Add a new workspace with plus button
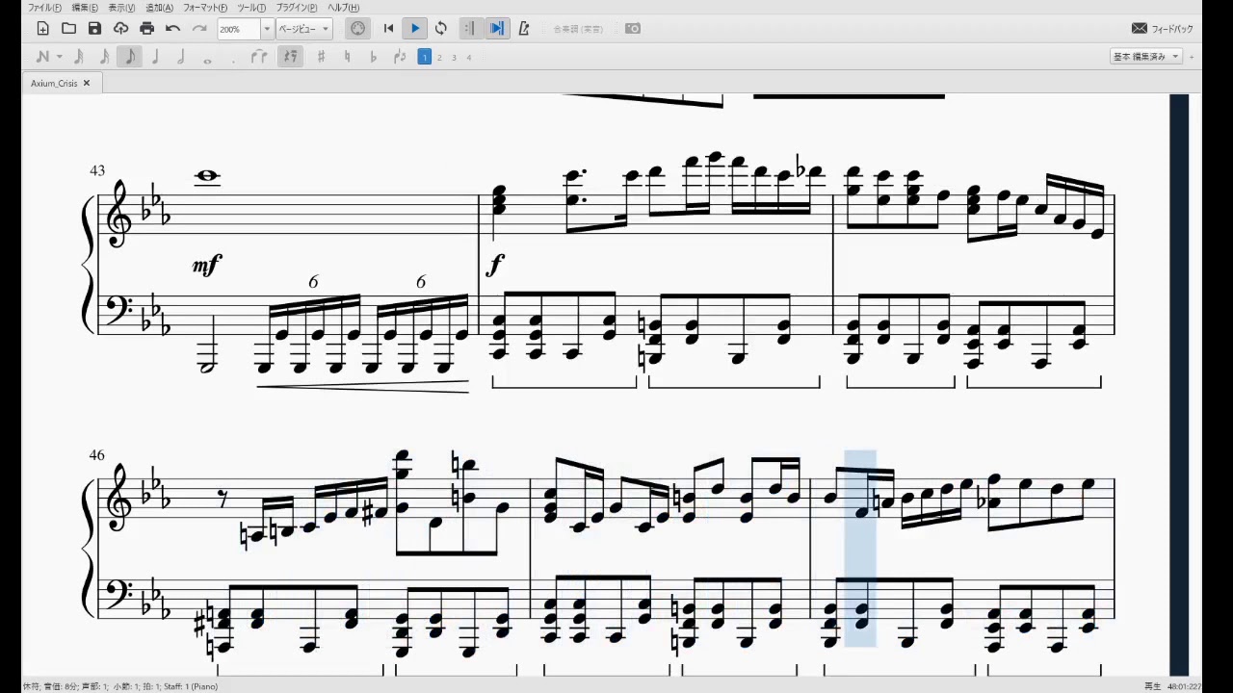Viewport: 1233px width, 693px height. 1192,57
